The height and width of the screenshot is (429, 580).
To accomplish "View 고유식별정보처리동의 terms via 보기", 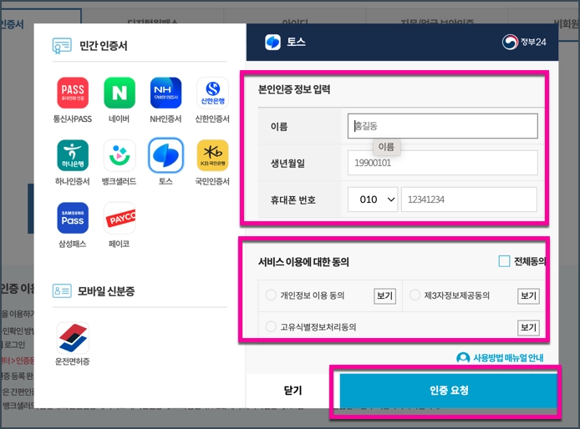I will [528, 327].
